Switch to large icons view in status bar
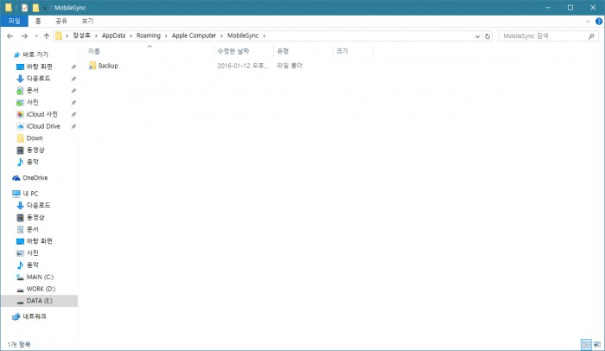The width and height of the screenshot is (605, 351). coord(597,344)
